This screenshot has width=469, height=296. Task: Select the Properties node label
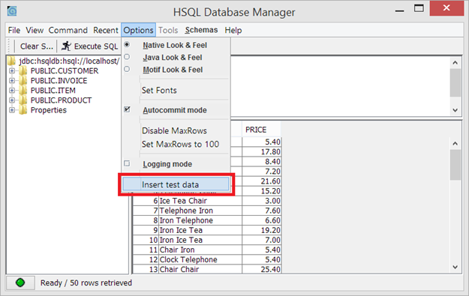pos(49,110)
